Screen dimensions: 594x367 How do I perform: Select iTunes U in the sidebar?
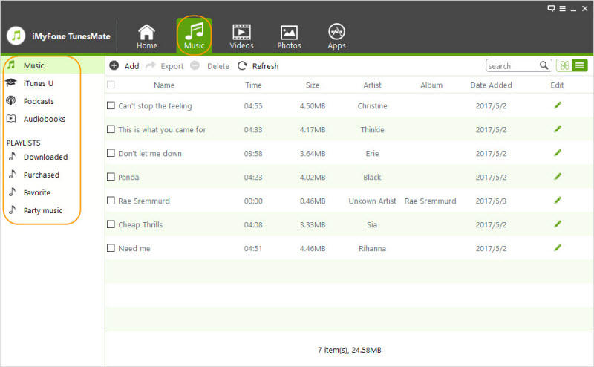(38, 83)
